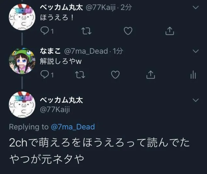Open なまこ's anime avatar picture
This screenshot has height=174, width=207.
22,61
